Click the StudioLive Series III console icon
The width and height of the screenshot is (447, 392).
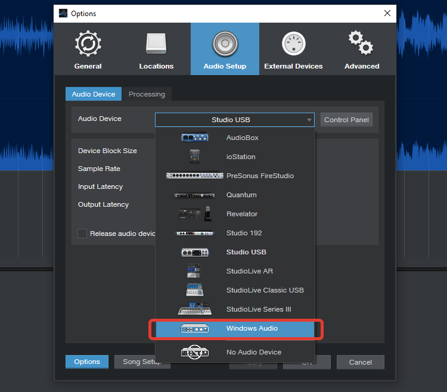(x=195, y=309)
